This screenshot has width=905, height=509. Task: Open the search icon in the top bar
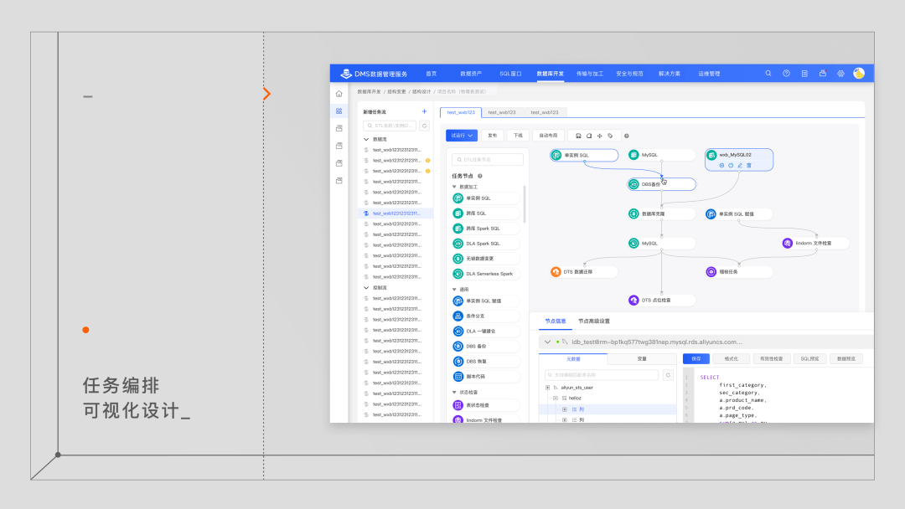tap(768, 74)
